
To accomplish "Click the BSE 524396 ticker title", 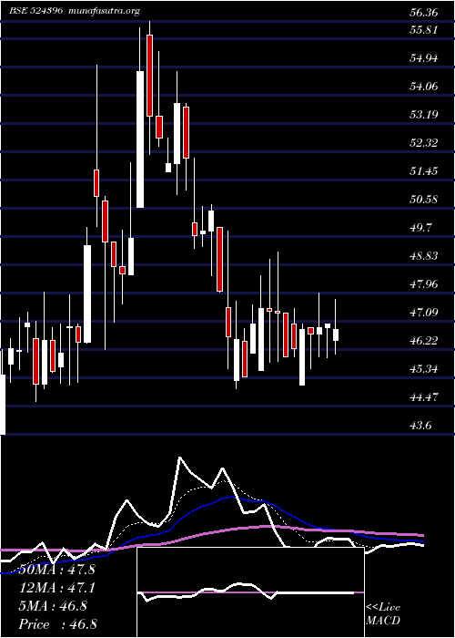I will [x=36, y=11].
